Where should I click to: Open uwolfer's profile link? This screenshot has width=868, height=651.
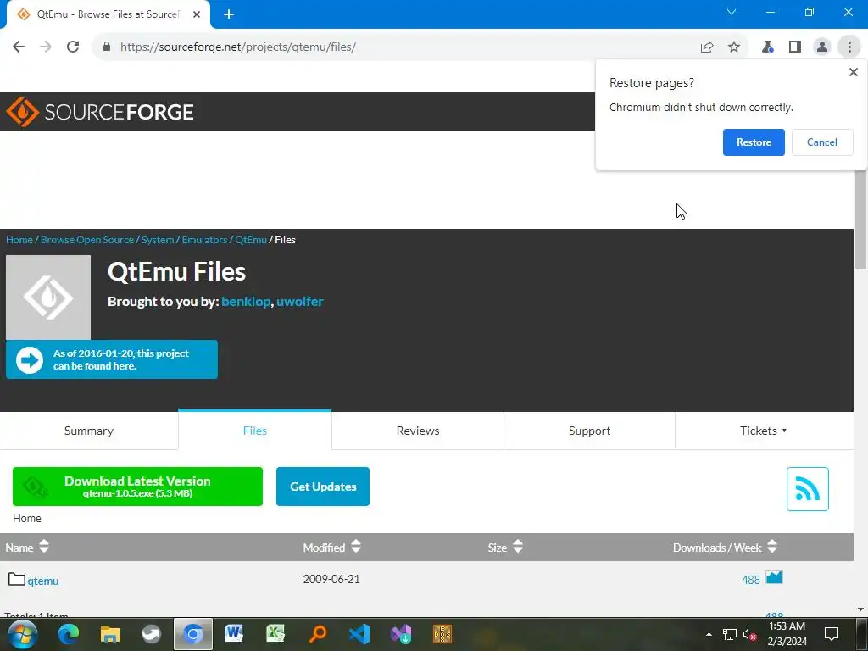point(299,302)
